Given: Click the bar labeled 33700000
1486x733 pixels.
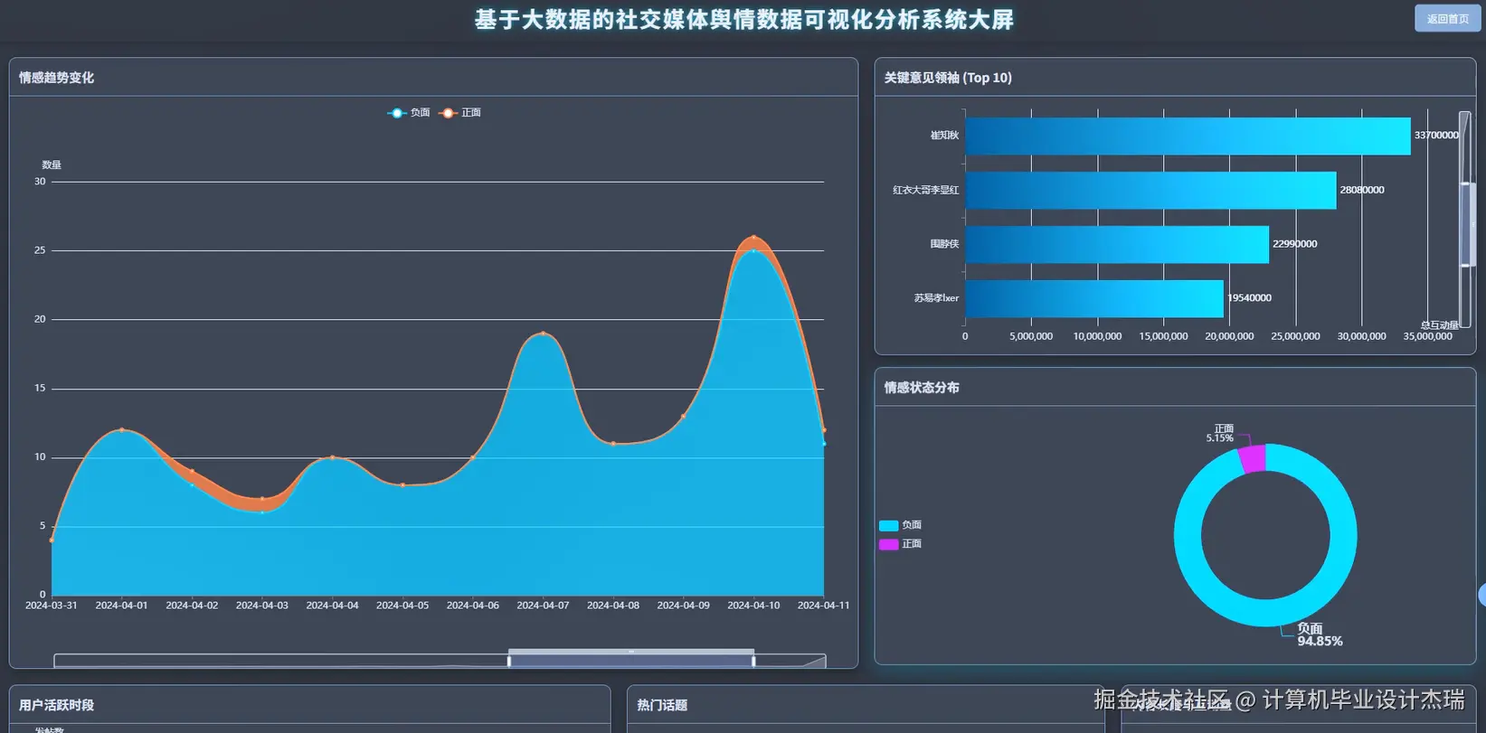Looking at the screenshot, I should (1188, 136).
